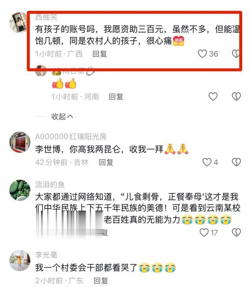
Task: Dislike the 流泪的鱼 comment
Action: 236,232
